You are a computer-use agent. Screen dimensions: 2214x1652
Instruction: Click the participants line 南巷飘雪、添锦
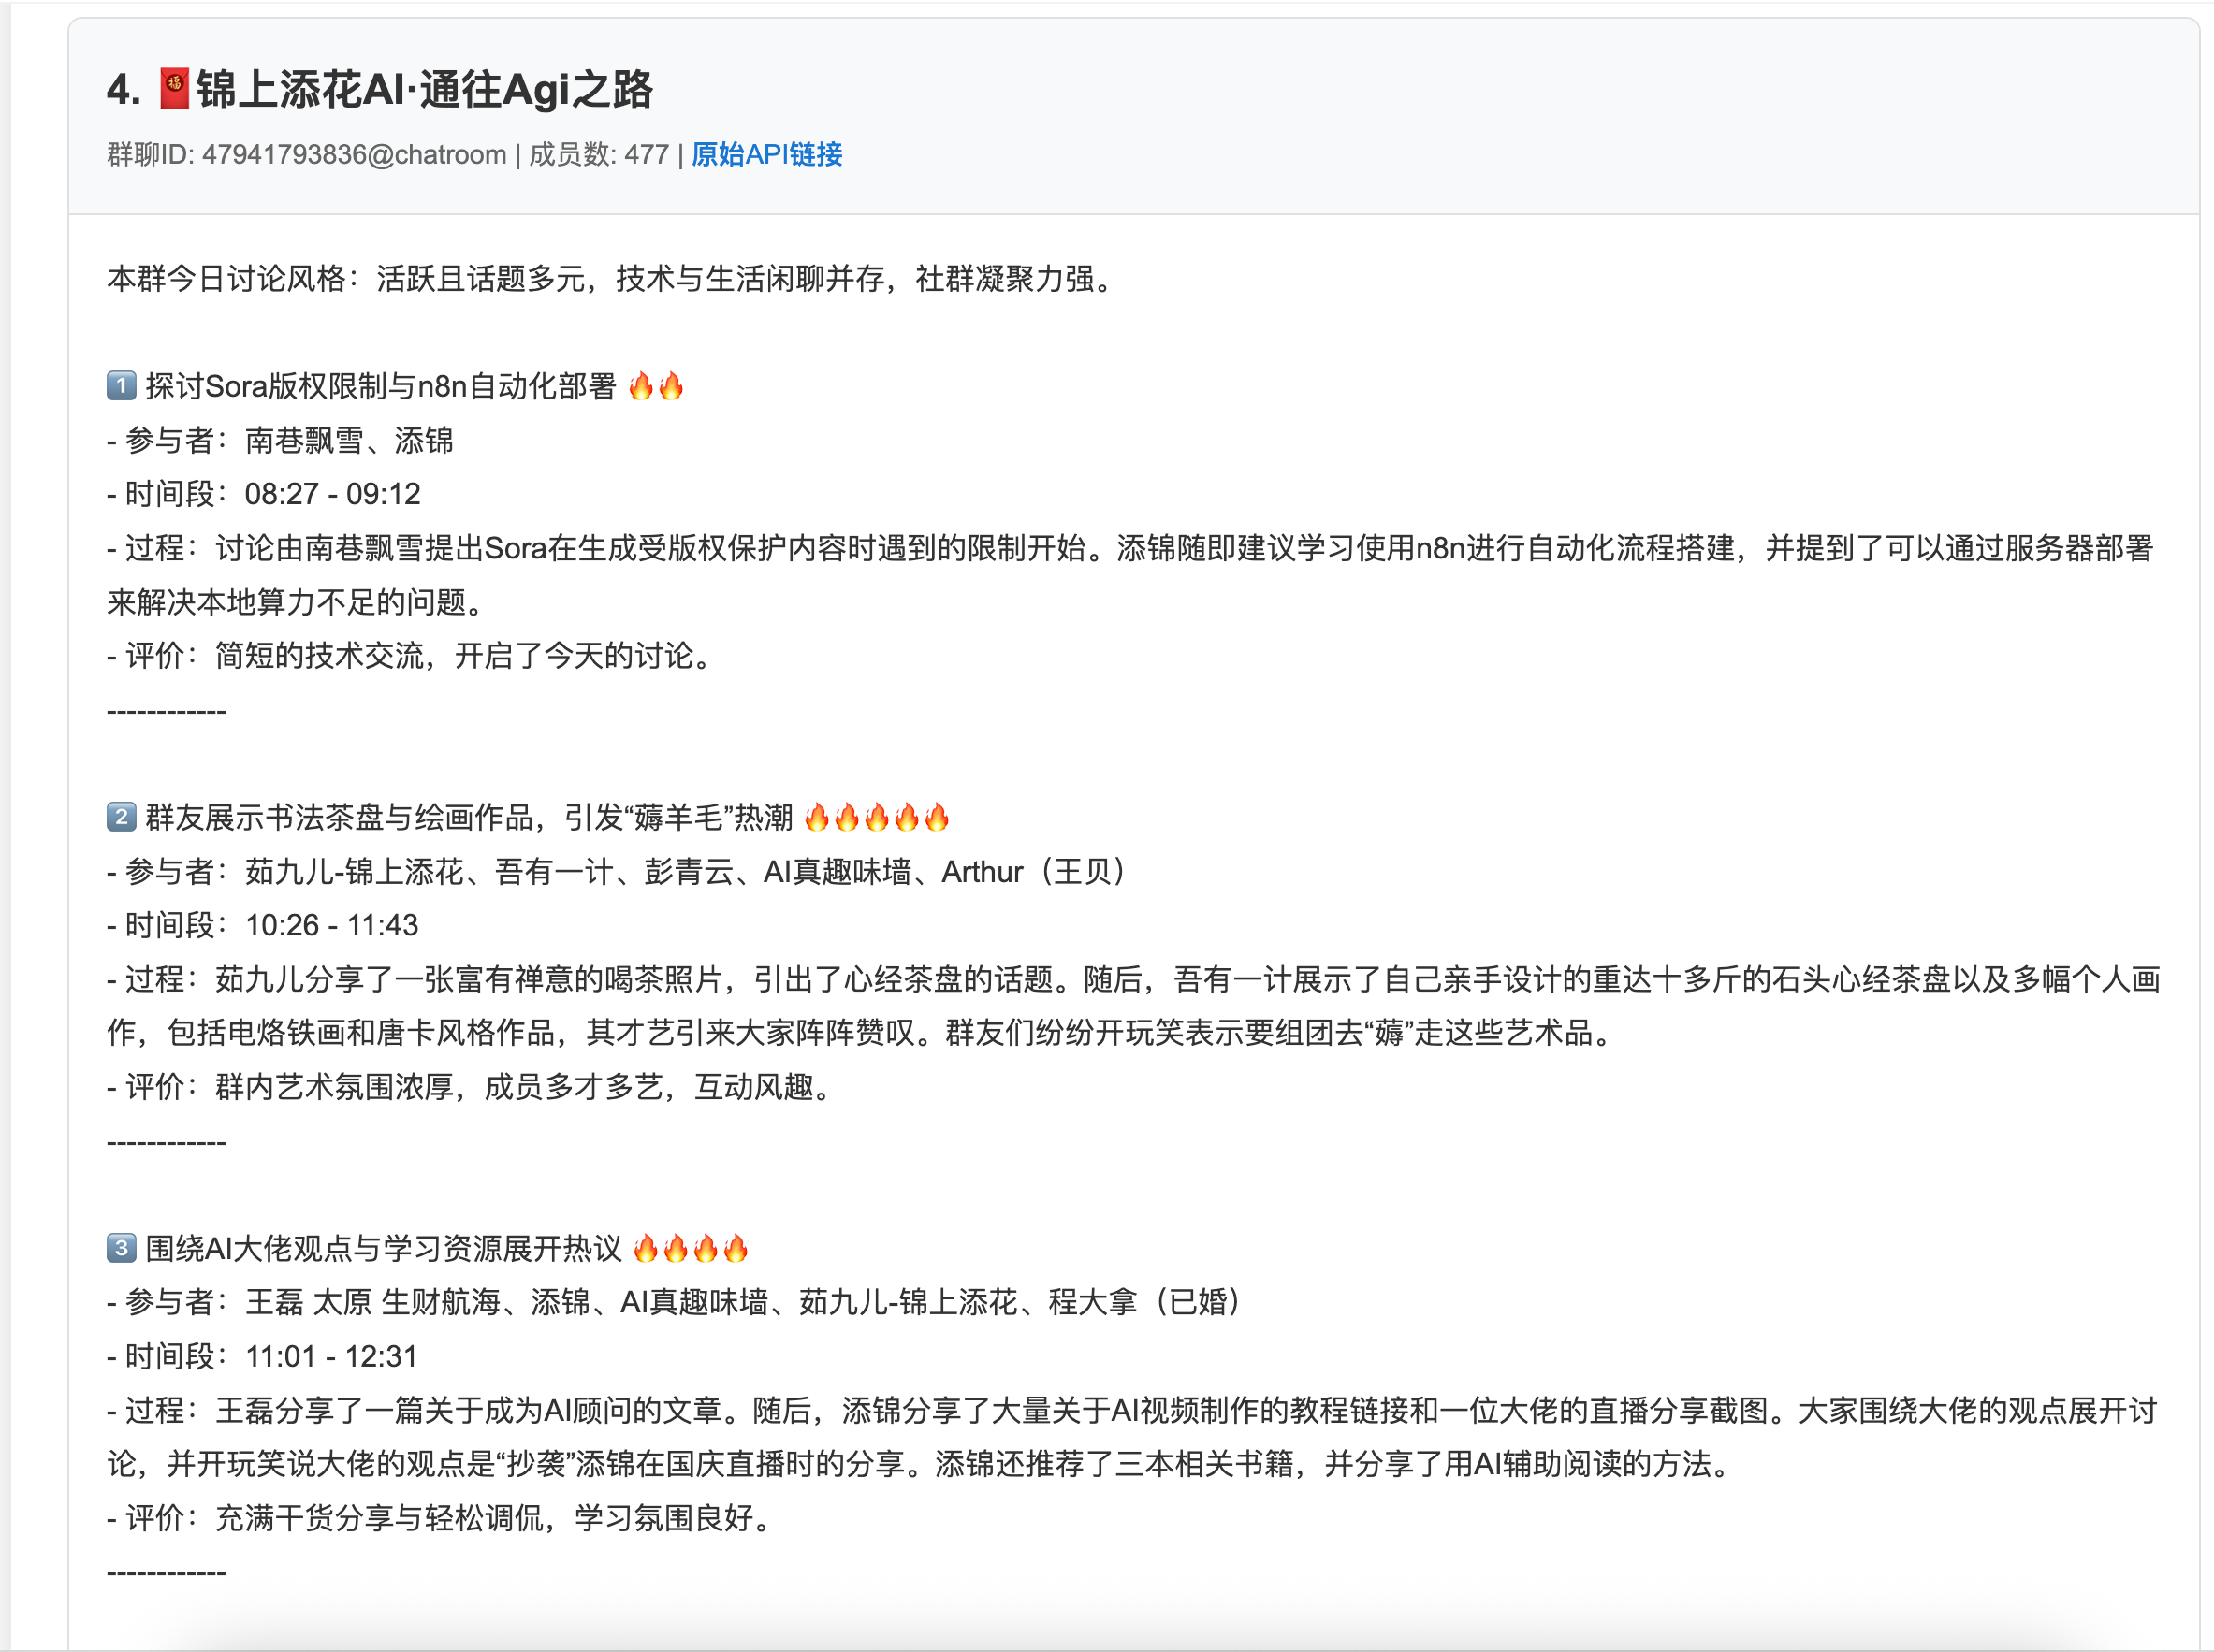[348, 440]
